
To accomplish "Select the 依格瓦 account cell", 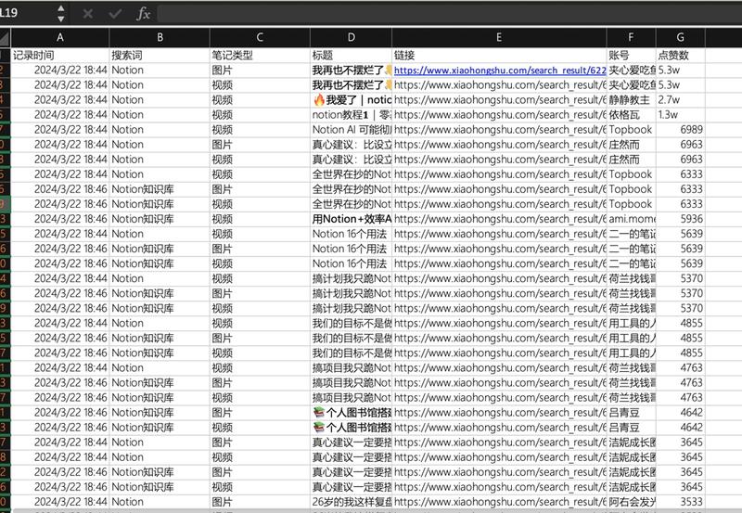I will click(x=631, y=115).
